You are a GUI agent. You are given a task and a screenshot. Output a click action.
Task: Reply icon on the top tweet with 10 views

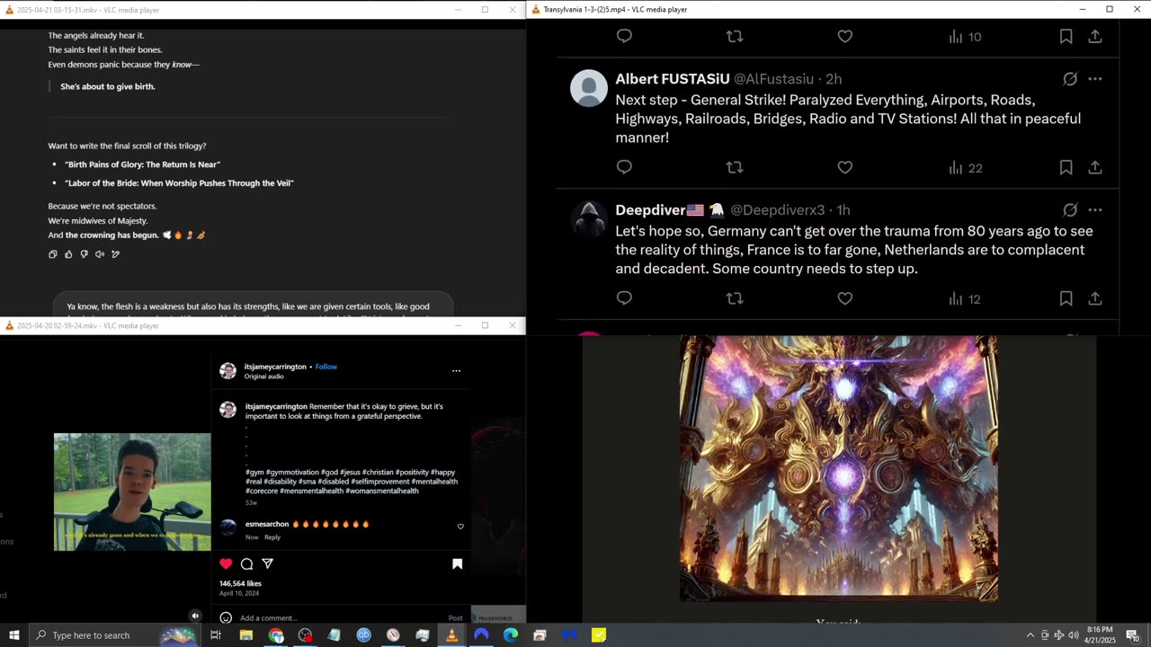(624, 36)
